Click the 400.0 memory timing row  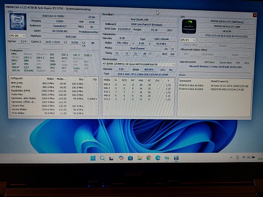coord(138,96)
